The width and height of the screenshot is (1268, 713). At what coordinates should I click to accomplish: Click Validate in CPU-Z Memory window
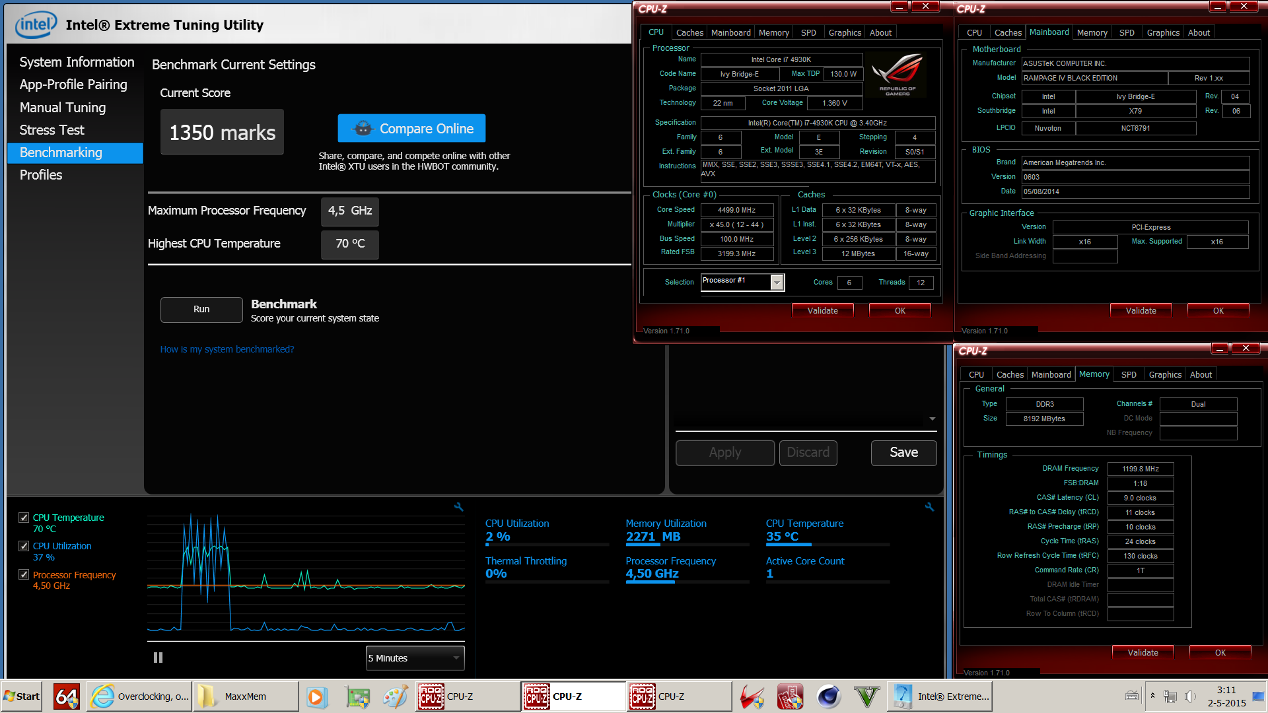tap(1143, 652)
